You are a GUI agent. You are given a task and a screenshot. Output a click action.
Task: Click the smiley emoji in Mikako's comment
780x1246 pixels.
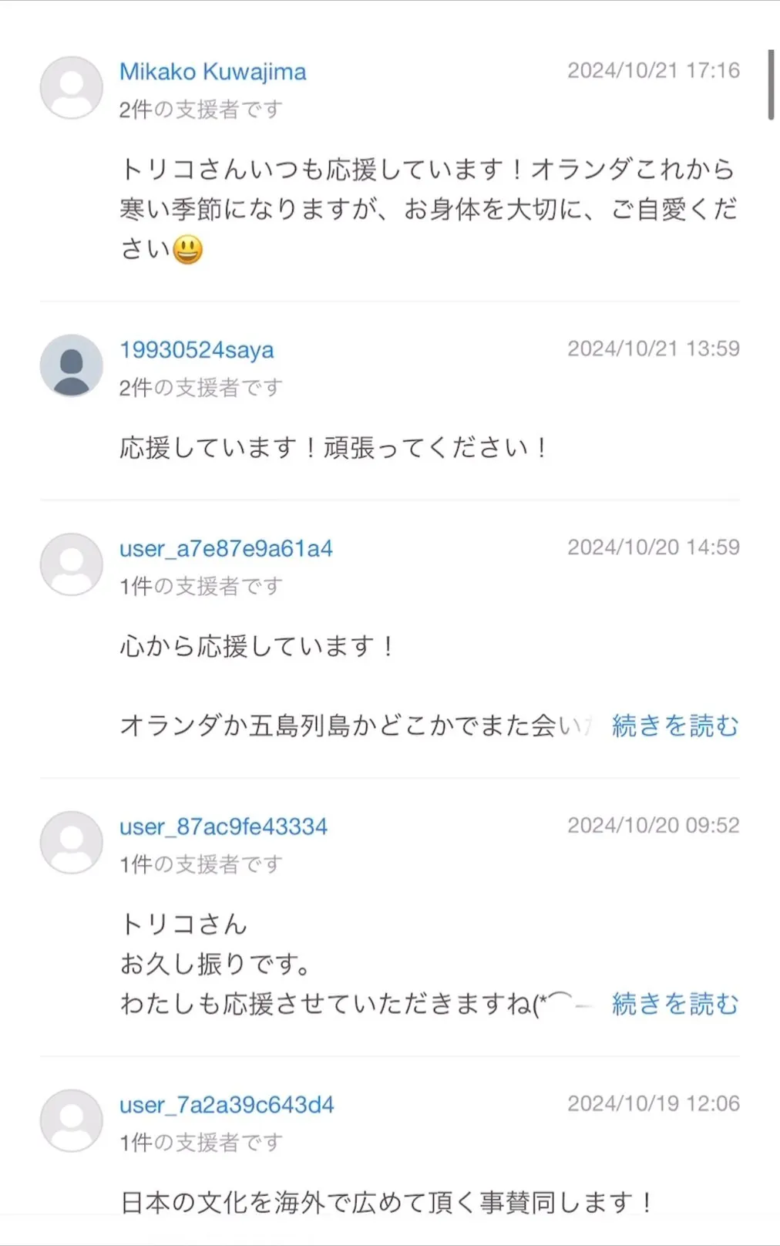[187, 250]
